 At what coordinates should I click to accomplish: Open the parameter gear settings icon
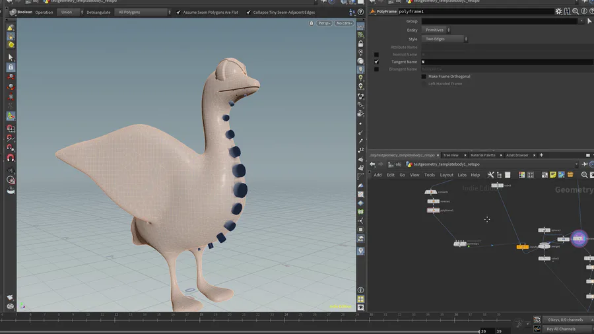559,11
